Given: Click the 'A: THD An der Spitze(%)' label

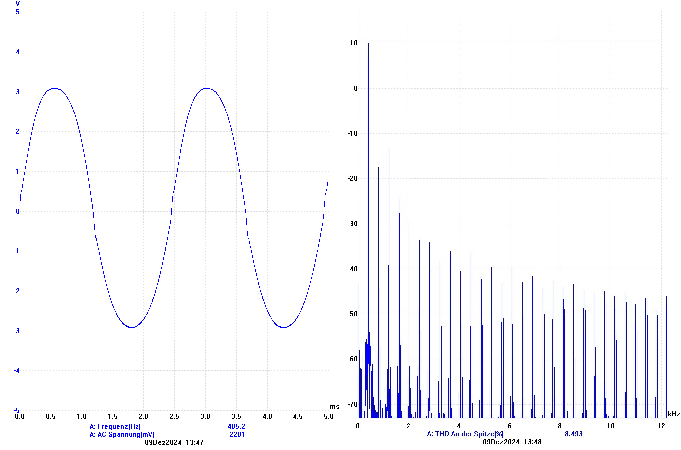Looking at the screenshot, I should [x=465, y=434].
